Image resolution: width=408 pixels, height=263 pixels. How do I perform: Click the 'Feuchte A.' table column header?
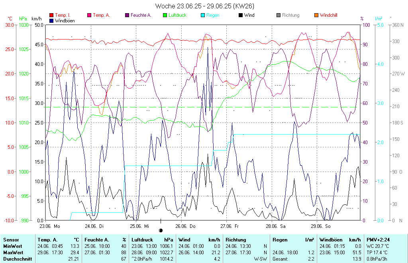(97, 240)
